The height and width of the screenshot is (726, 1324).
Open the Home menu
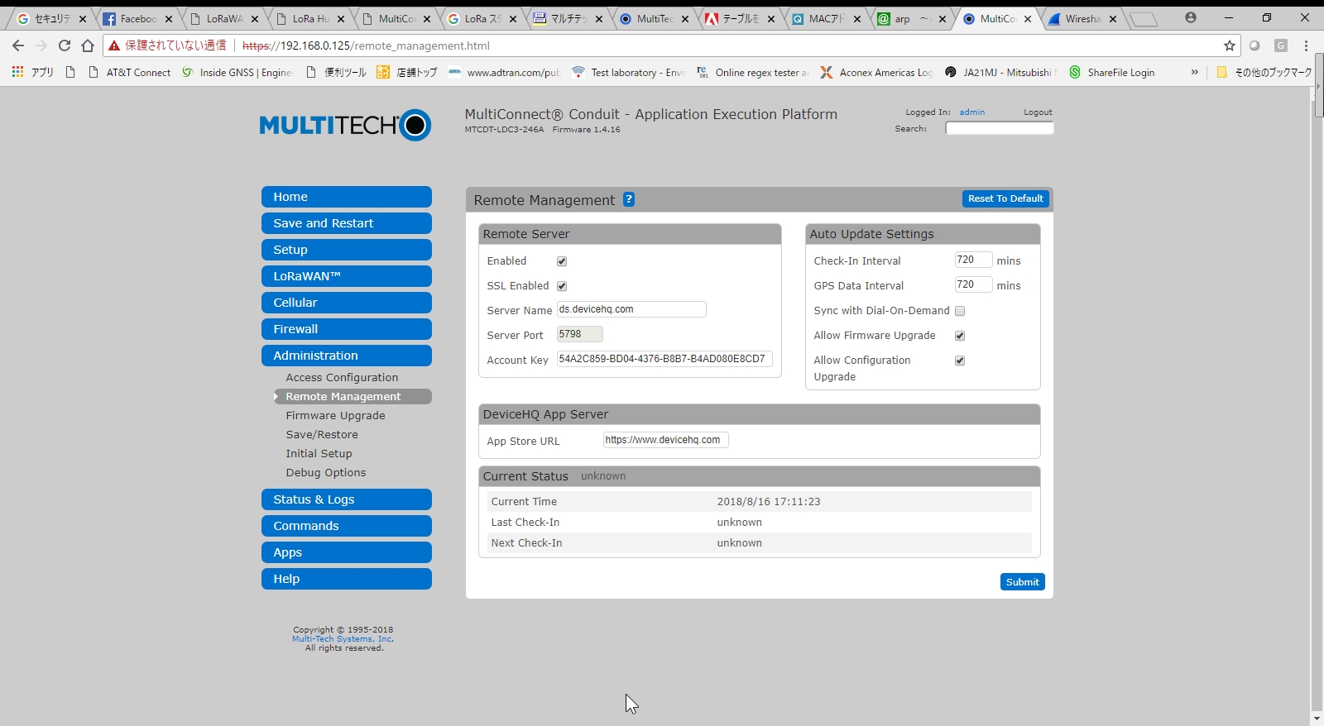tap(347, 197)
